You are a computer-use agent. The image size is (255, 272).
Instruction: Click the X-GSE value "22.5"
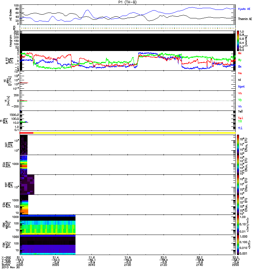[x=235, y=258]
